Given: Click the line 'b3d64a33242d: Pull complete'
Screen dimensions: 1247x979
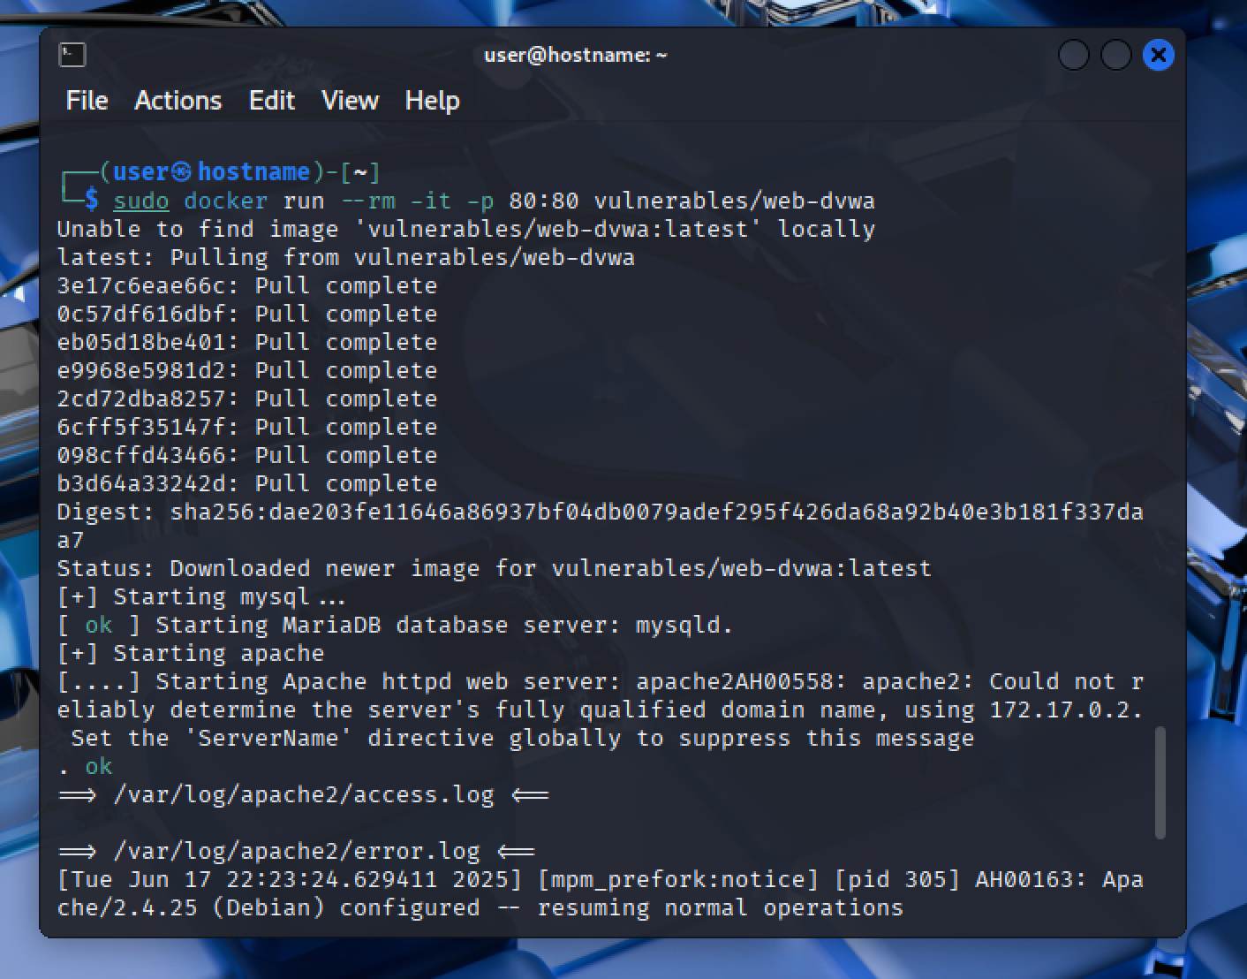Looking at the screenshot, I should click(247, 483).
